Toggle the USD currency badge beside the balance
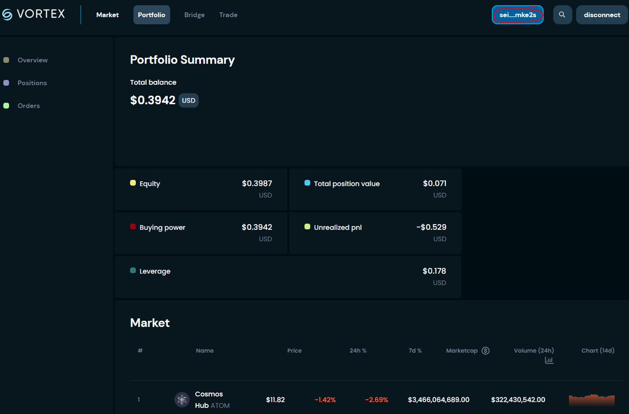The image size is (629, 414). click(x=189, y=100)
